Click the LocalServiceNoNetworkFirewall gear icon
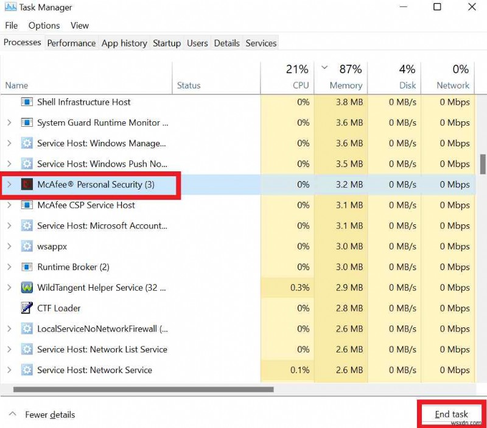The width and height of the screenshot is (487, 428). (26, 329)
